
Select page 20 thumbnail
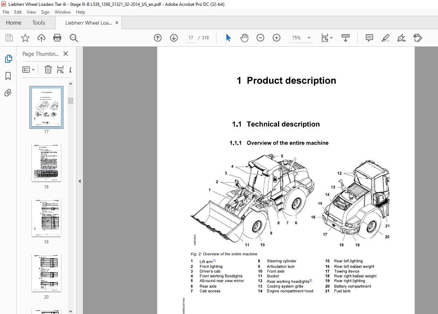pyautogui.click(x=46, y=273)
